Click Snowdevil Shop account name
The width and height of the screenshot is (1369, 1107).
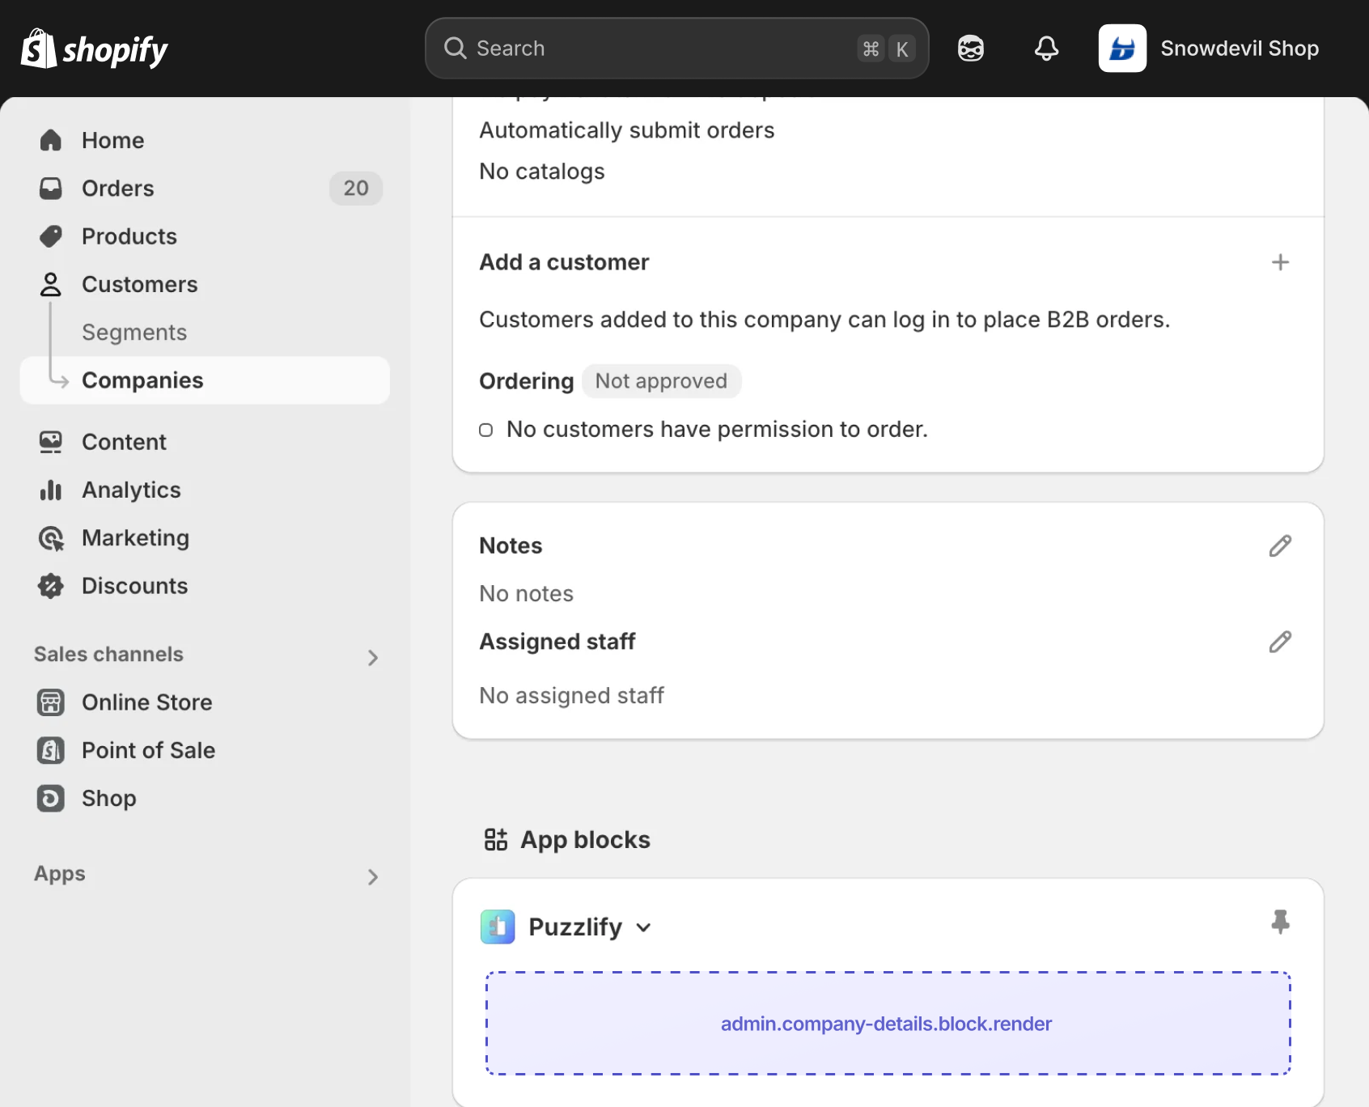[x=1240, y=49]
